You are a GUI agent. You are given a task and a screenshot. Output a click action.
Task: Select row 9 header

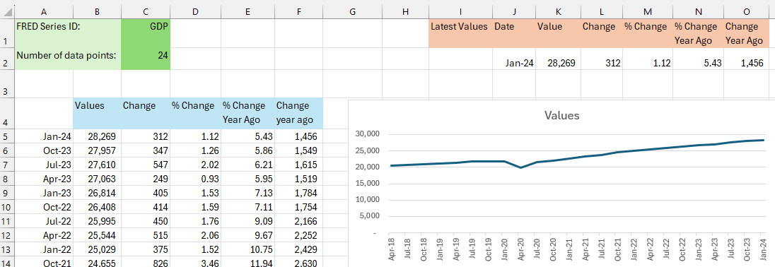[7, 192]
